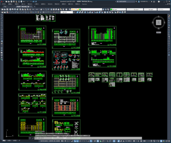Select the Mirror tool in Modify toolbar

coord(169,20)
